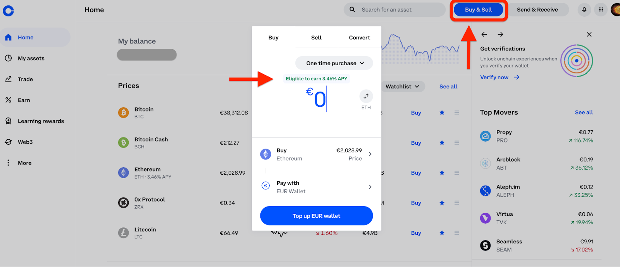Click the Litecoin price €66.49
Image resolution: width=620 pixels, height=267 pixels.
coord(229,233)
